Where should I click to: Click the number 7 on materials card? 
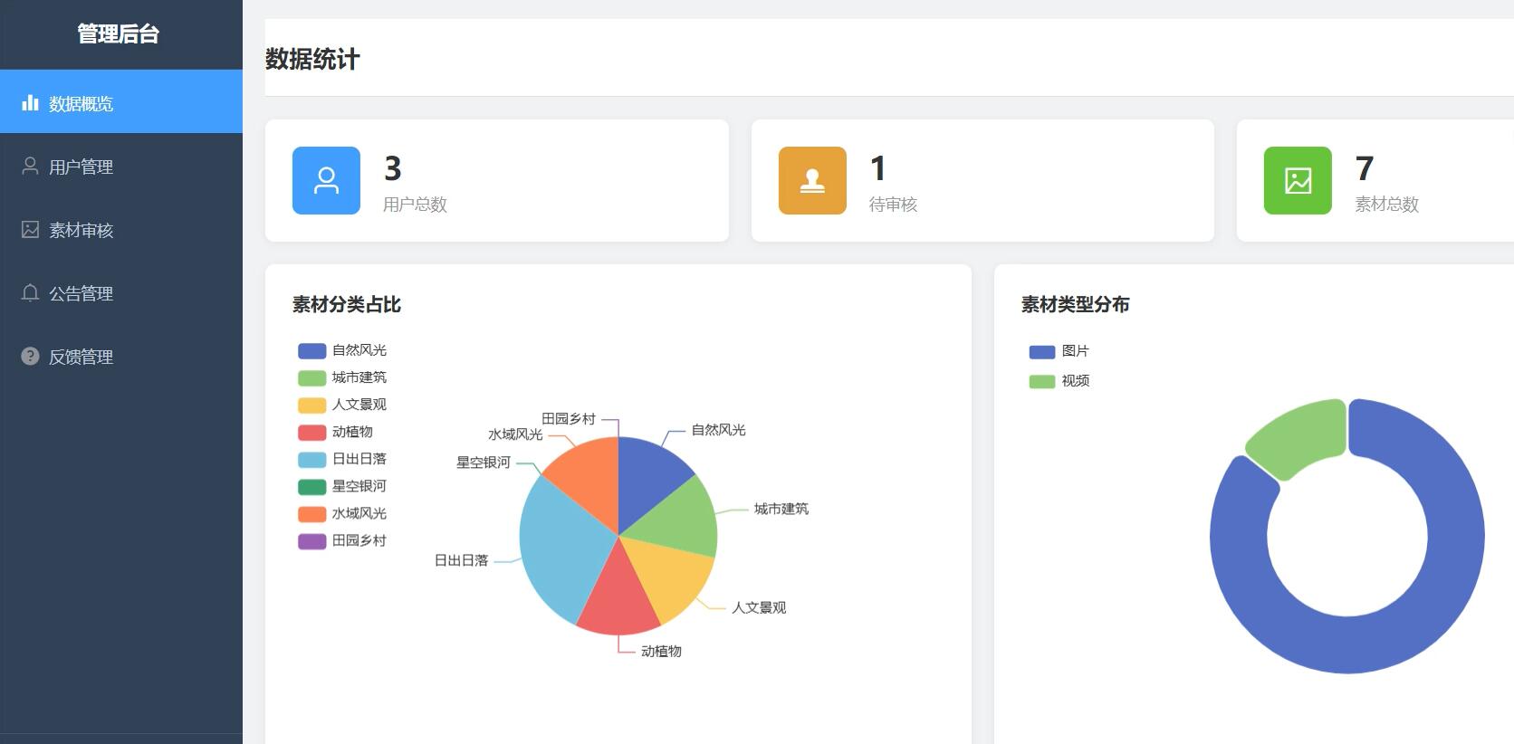[x=1365, y=168]
